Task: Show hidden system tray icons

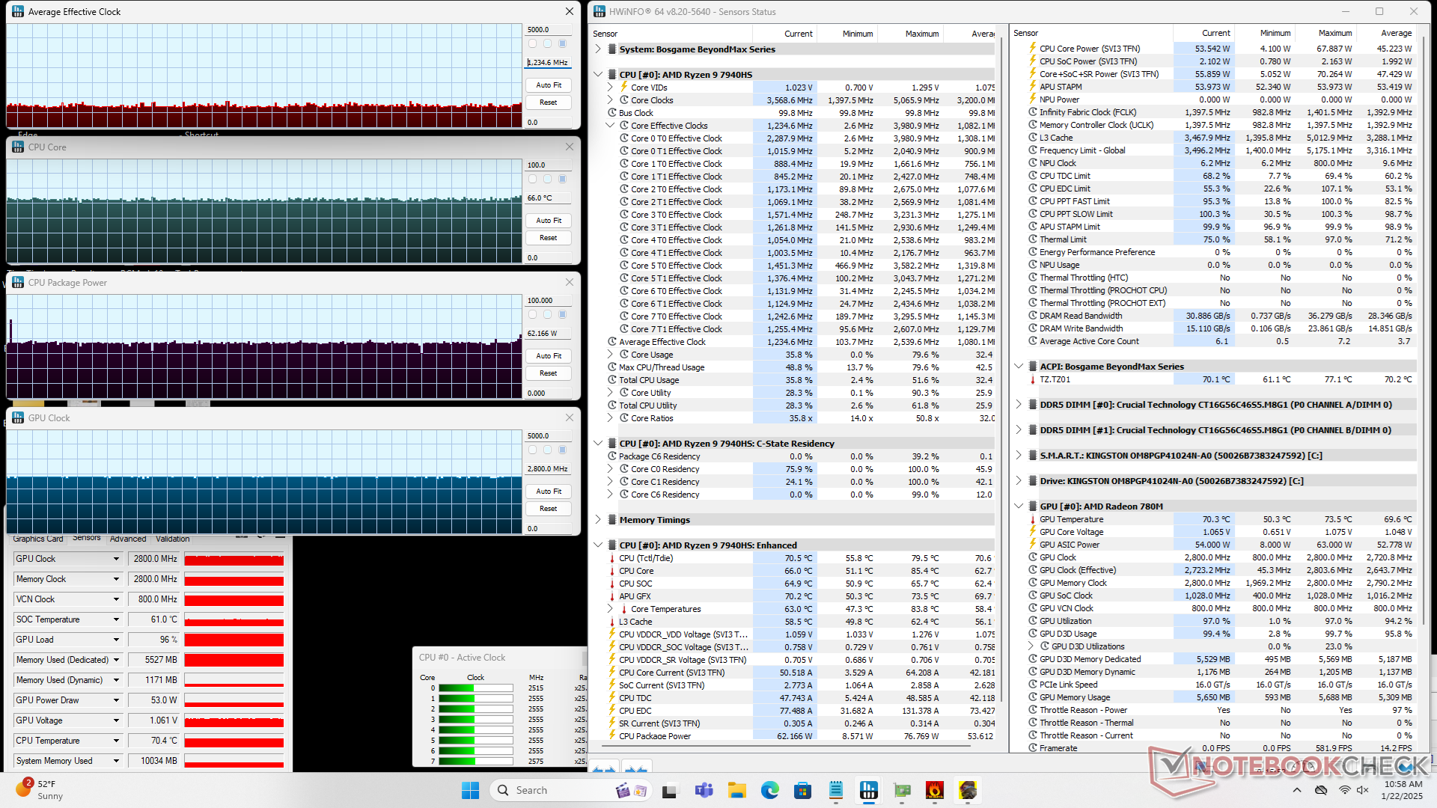Action: point(1296,790)
